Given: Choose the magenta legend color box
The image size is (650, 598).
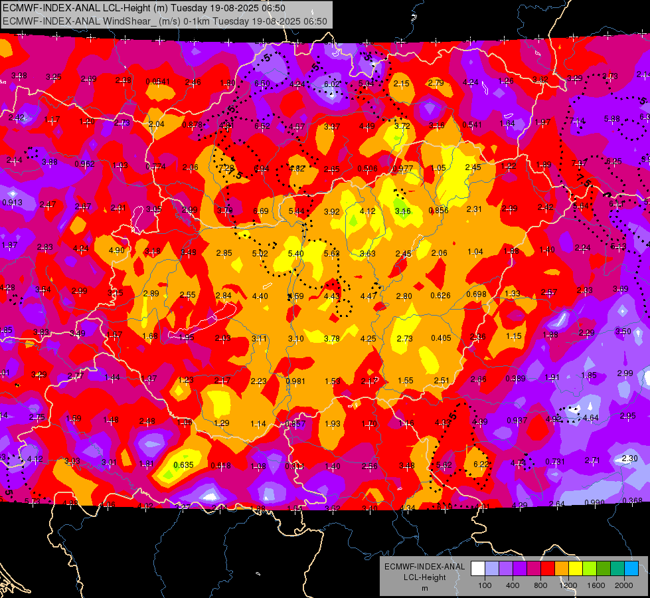Looking at the screenshot, I should coord(534,569).
